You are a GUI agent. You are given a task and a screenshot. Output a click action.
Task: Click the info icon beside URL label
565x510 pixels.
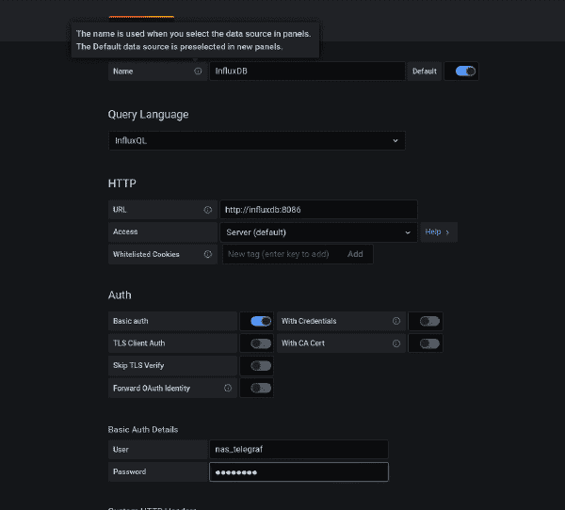[x=208, y=210]
